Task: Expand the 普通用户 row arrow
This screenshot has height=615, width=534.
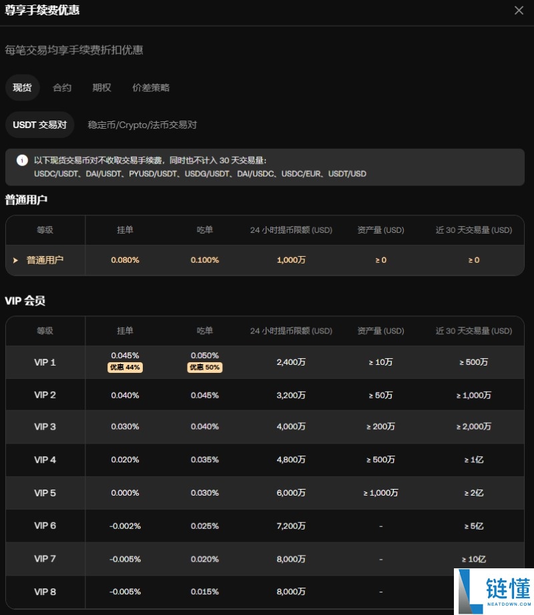Action: tap(16, 260)
